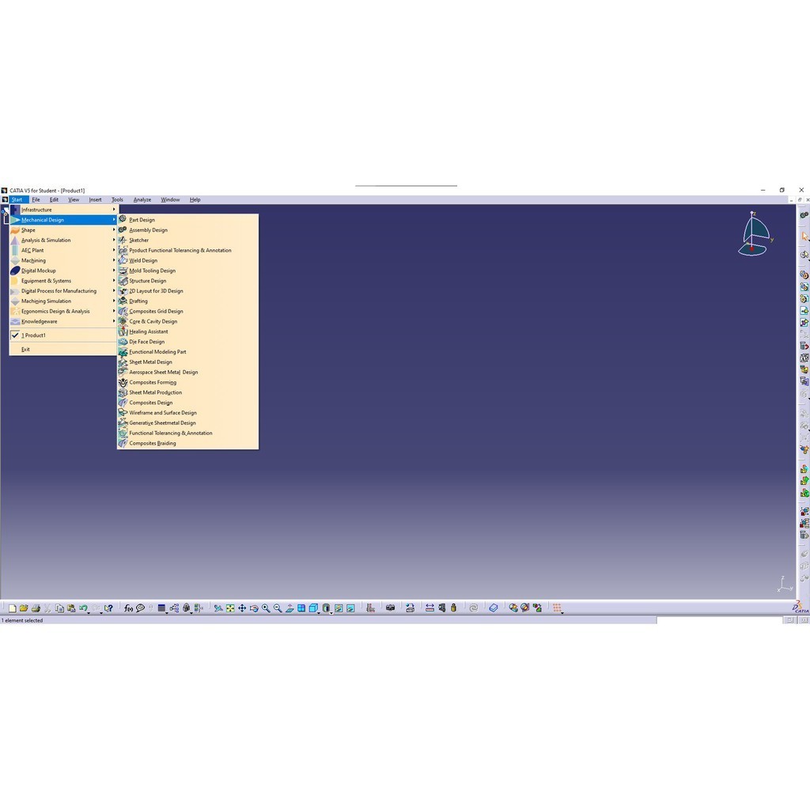Open the Tools menu
Image resolution: width=810 pixels, height=810 pixels.
(117, 200)
